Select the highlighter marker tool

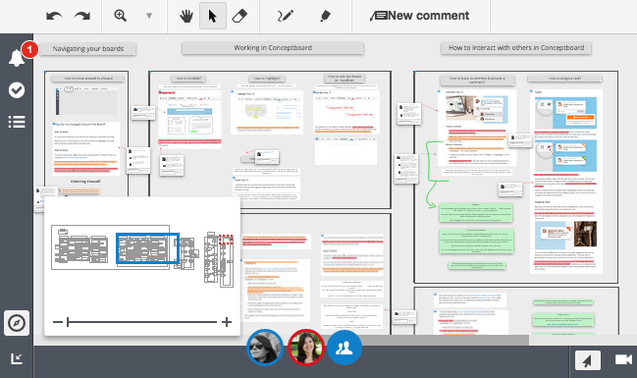coord(325,16)
